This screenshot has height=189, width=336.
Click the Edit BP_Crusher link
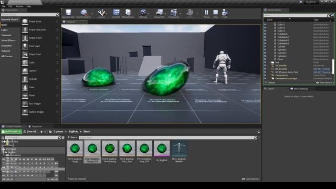tap(322, 69)
